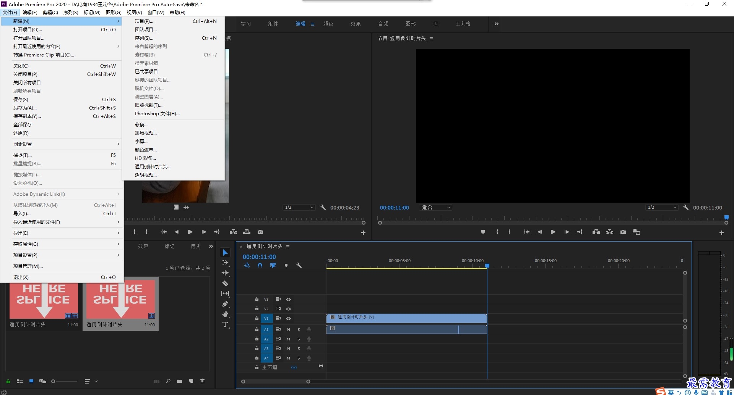
Task: Choose 通用倒计时片头... menu item
Action: point(173,166)
